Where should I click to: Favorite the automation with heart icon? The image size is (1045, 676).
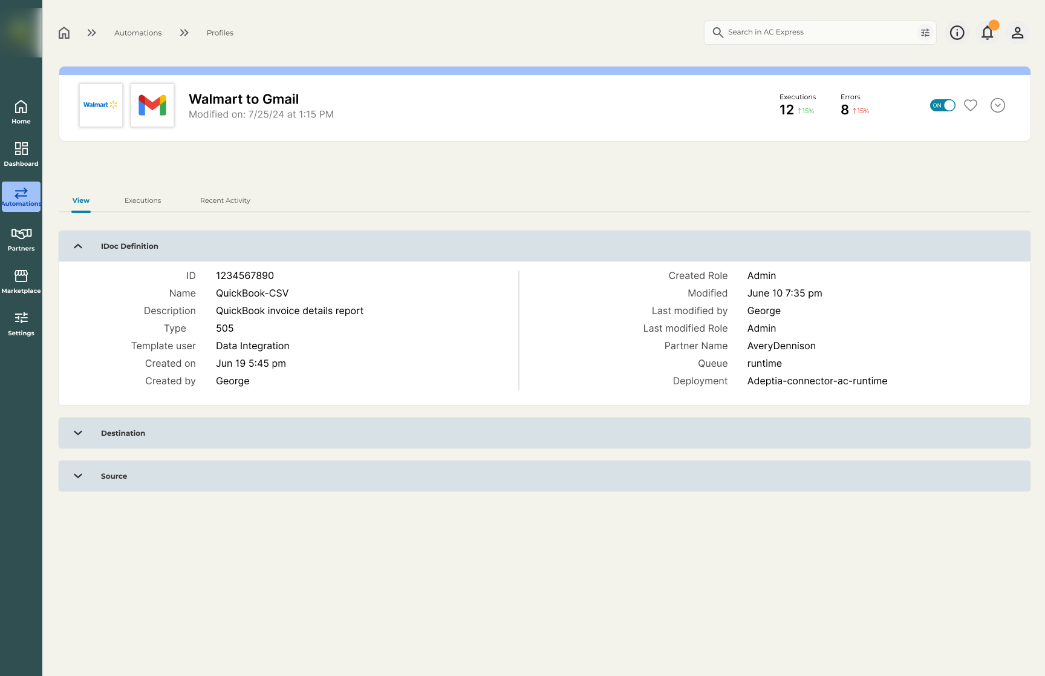(x=970, y=105)
